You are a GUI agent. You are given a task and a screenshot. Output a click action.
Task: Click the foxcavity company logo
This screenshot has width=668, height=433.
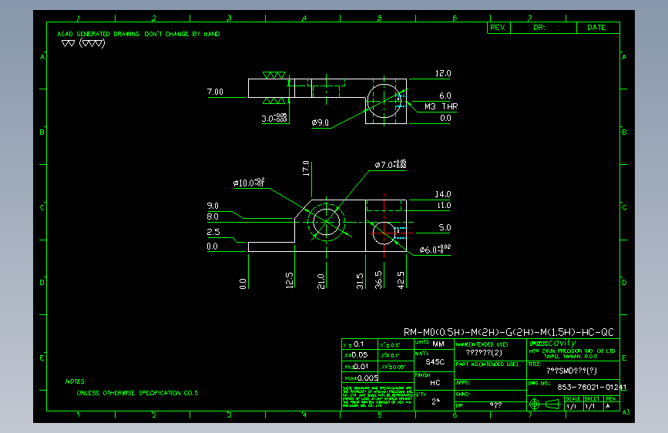click(x=553, y=343)
